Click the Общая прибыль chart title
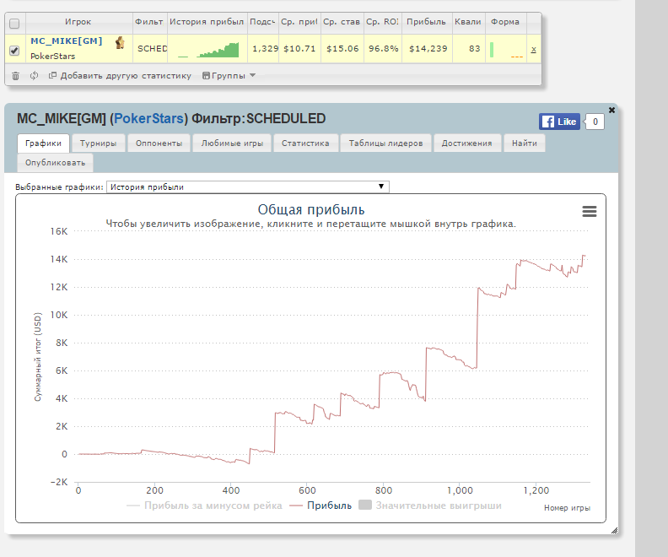668x557 pixels. [311, 209]
